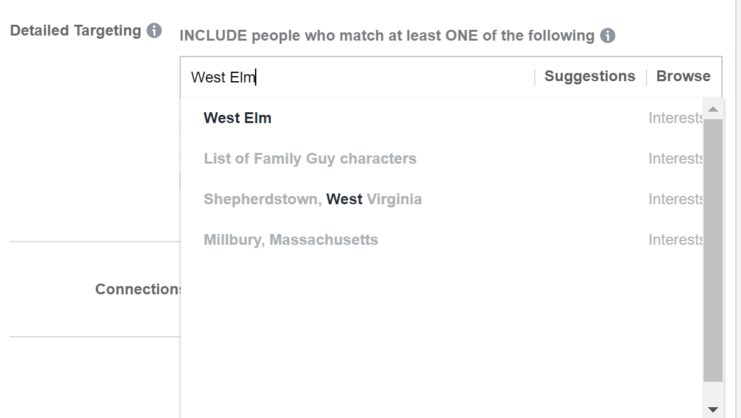
Task: Click the info icon beside Detailed Targeting
Action: 154,30
